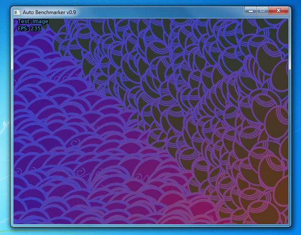Click the "FPS: 235" counter readout
This screenshot has width=301, height=235.
point(29,29)
